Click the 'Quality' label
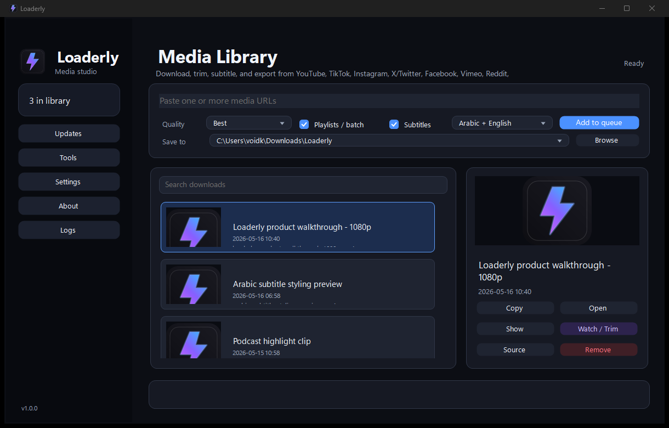The width and height of the screenshot is (669, 428). pyautogui.click(x=173, y=124)
